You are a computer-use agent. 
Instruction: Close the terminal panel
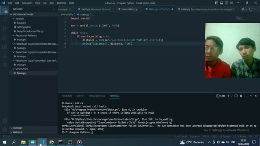coord(256,96)
